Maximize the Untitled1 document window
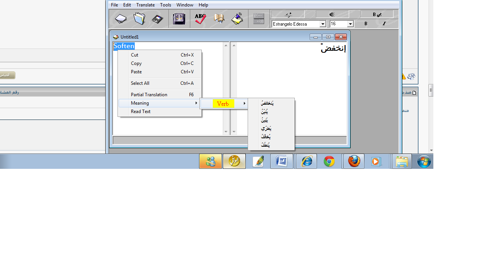This screenshot has width=490, height=275. pos(328,37)
